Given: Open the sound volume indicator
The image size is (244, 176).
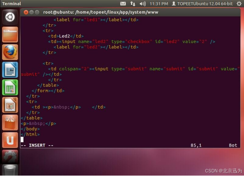Looking at the screenshot, I should click(143, 4).
